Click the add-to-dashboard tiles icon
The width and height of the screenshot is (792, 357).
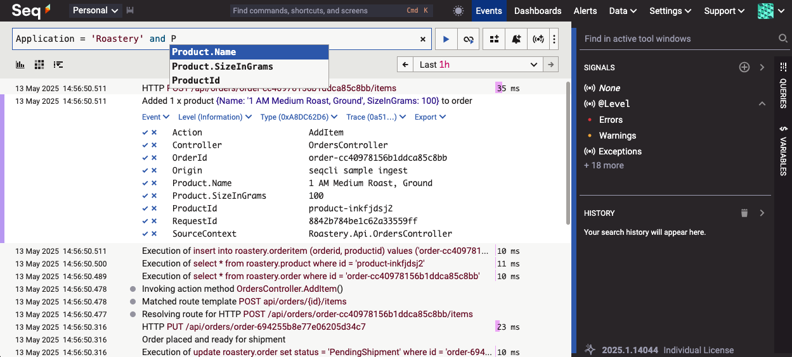tap(495, 39)
